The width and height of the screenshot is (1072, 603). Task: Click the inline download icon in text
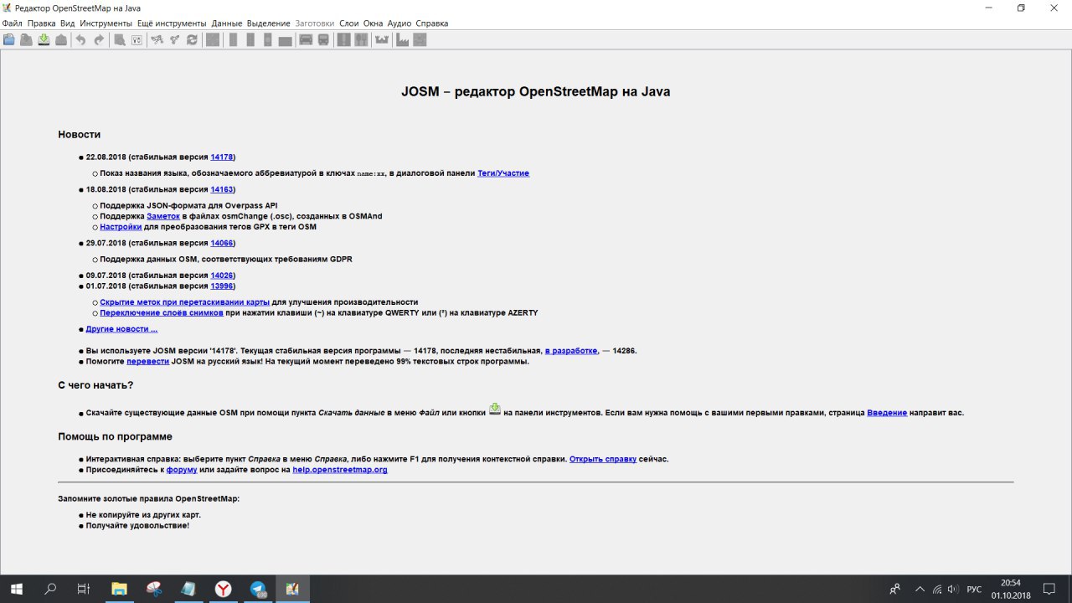tap(495, 409)
